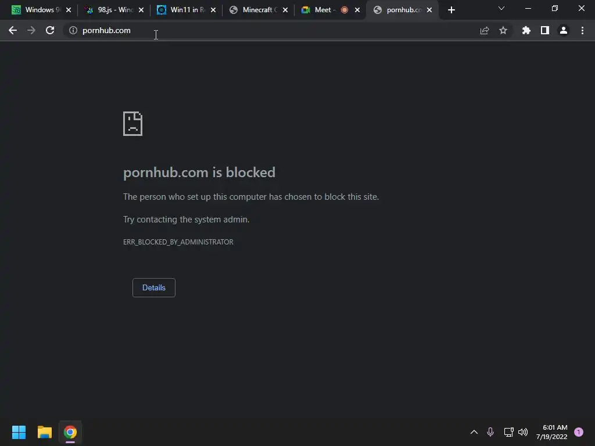Close the Win11 in React tab
This screenshot has height=446, width=595.
[x=213, y=10]
